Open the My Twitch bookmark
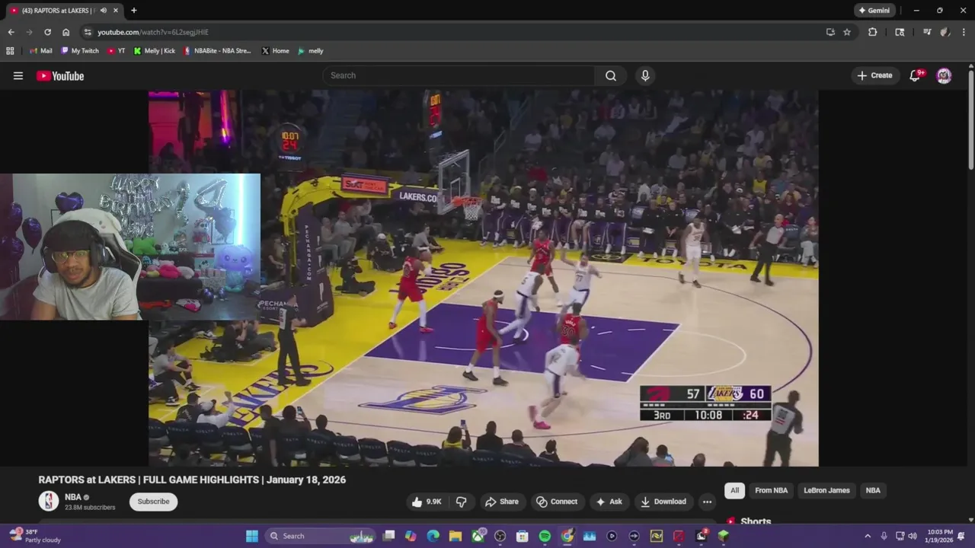Viewport: 975px width, 548px height. [x=79, y=51]
